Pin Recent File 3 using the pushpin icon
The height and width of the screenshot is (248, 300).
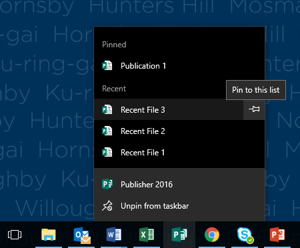pos(254,109)
